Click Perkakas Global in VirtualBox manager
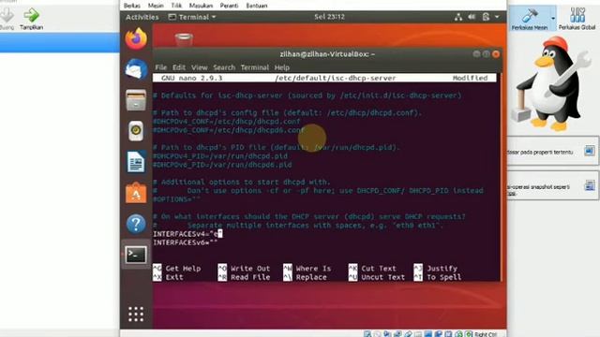Screen dimensions: 600x337 click(577, 18)
